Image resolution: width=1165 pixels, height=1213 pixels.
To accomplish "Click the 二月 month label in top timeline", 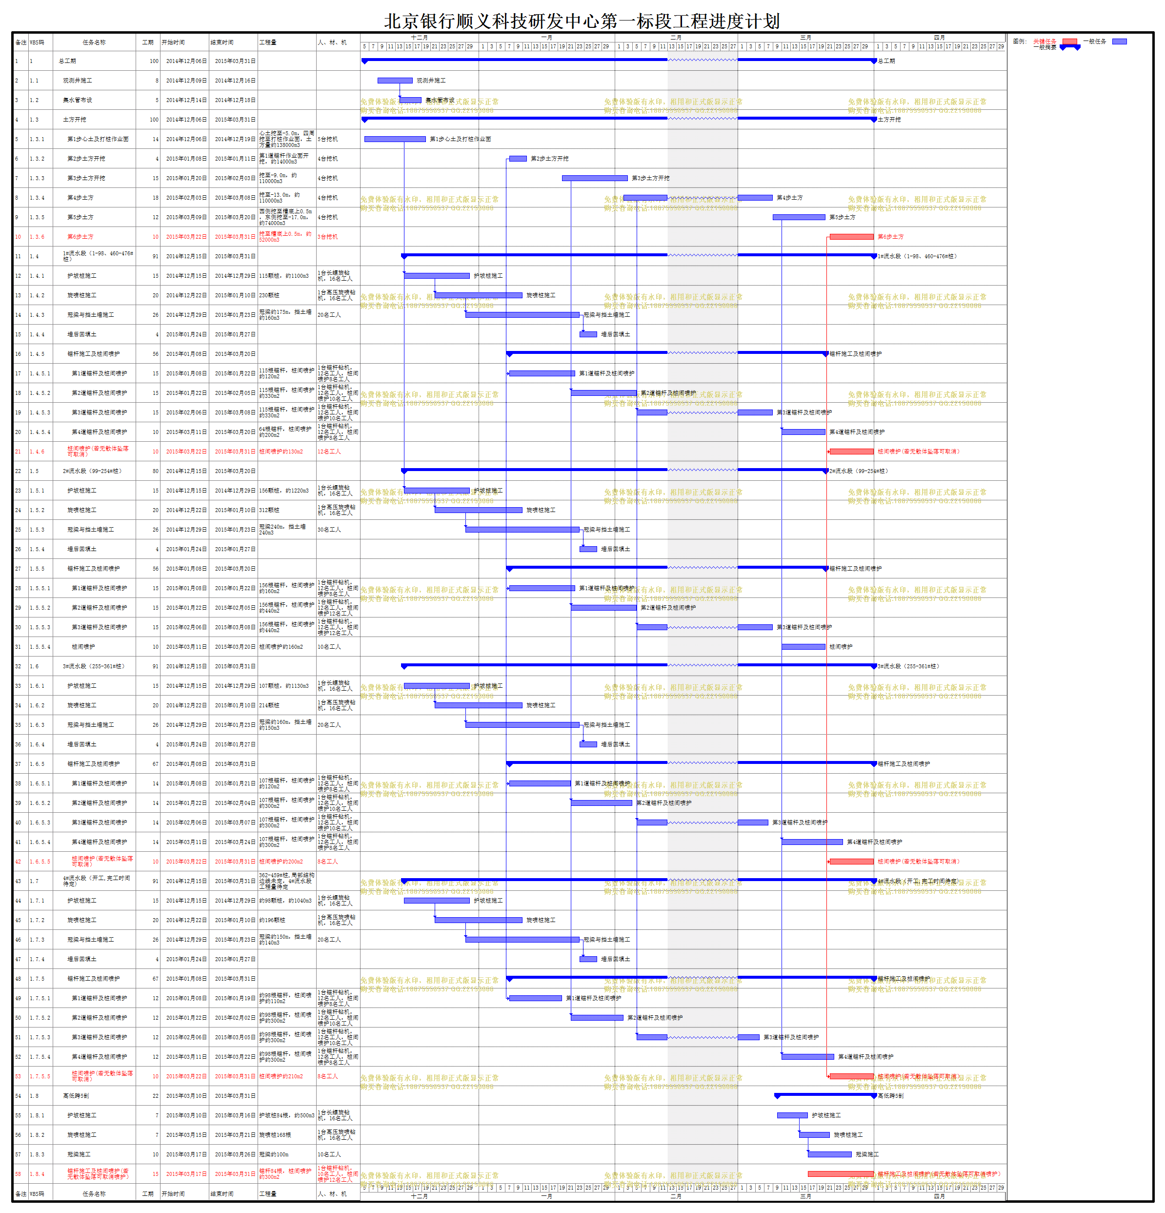I will (676, 38).
